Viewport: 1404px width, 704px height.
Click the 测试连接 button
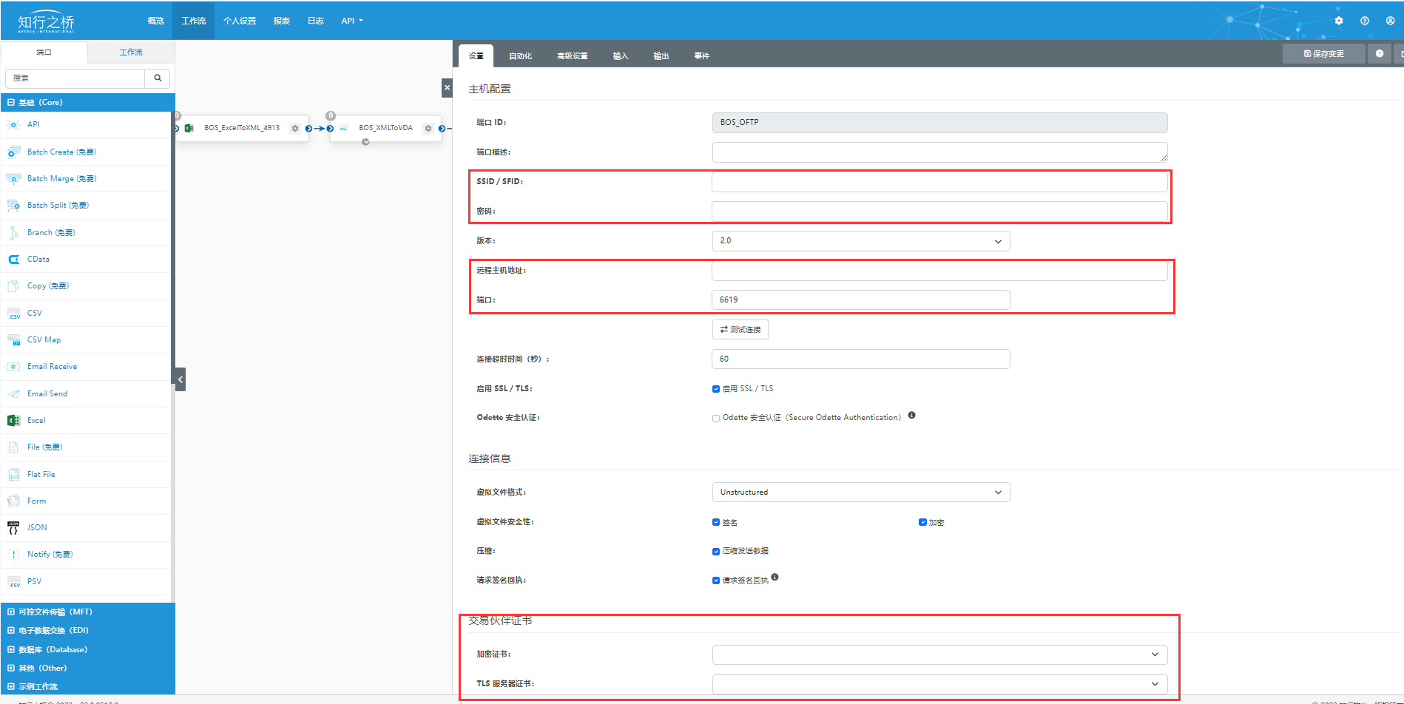(740, 330)
